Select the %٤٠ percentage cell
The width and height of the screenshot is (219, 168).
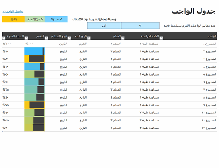6,97
